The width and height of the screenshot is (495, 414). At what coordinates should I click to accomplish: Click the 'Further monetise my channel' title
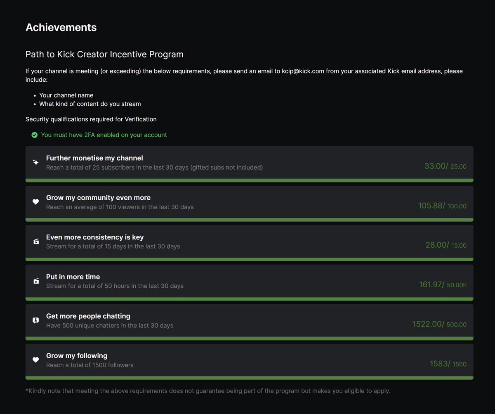point(94,158)
